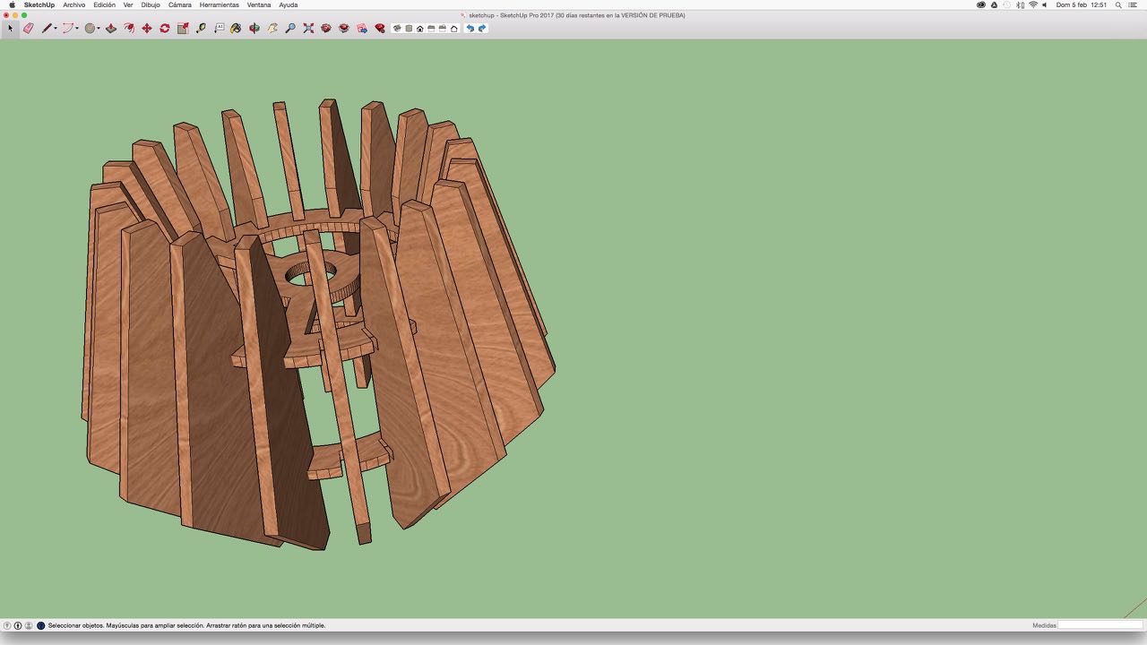Expand the Circle shape tool dropdown

[98, 29]
